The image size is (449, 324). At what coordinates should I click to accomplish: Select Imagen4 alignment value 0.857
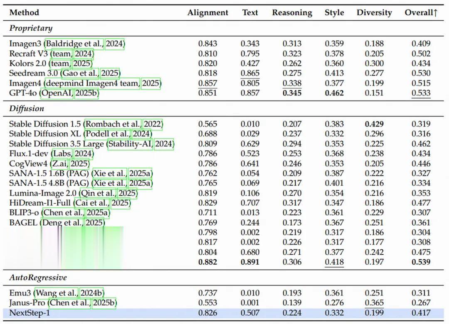208,83
